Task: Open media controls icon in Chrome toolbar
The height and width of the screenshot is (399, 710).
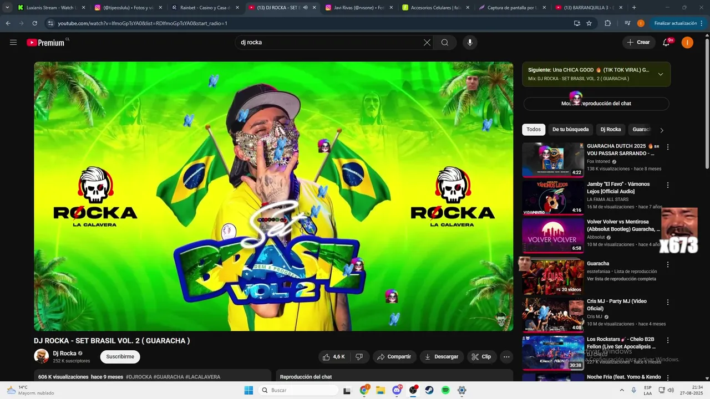Action: click(627, 23)
